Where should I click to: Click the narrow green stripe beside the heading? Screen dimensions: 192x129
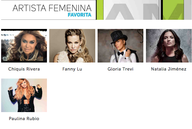(100, 10)
